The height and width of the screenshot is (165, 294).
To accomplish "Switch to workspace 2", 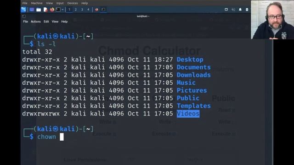I will pos(76,10).
